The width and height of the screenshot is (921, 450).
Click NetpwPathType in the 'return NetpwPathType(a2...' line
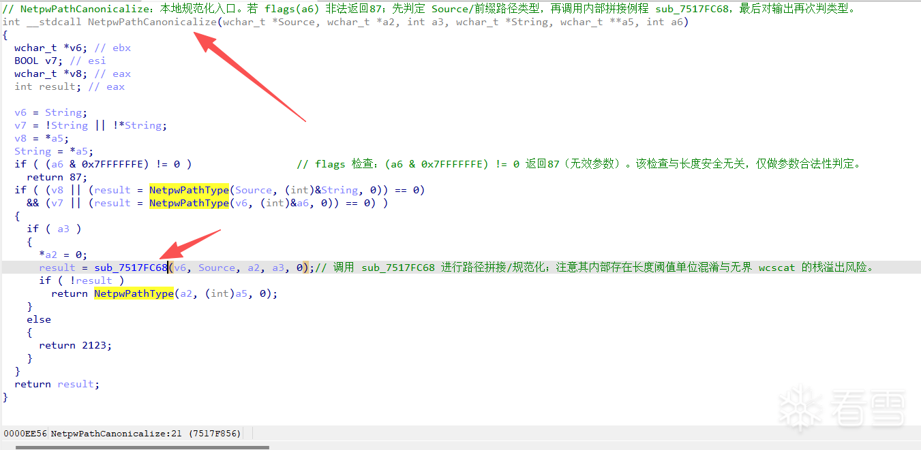[x=134, y=293]
